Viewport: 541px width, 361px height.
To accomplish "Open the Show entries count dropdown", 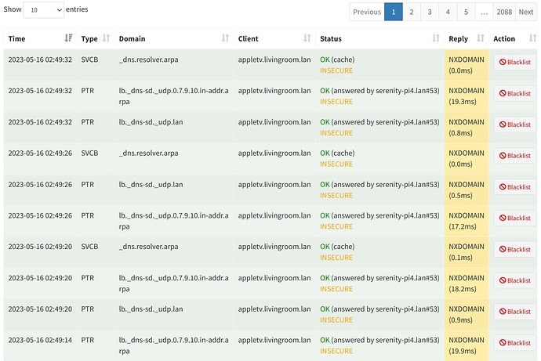I will 43,10.
